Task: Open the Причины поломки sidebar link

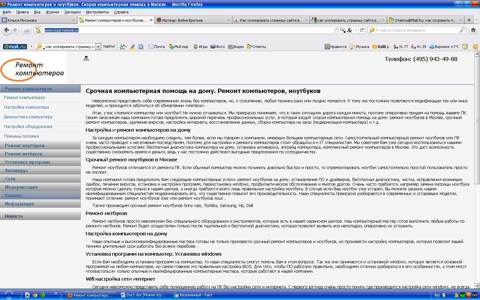Action: [21, 136]
